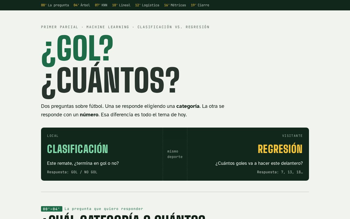Click the bold word "categoría"
Screen dimensions: 350x219
(188, 106)
